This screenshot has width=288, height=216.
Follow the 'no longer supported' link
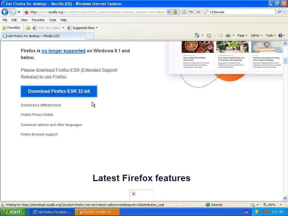[x=64, y=51]
